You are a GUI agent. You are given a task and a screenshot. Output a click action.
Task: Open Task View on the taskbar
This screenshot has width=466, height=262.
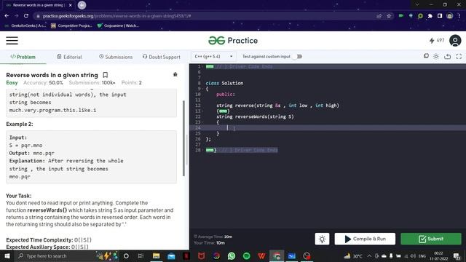point(141,255)
